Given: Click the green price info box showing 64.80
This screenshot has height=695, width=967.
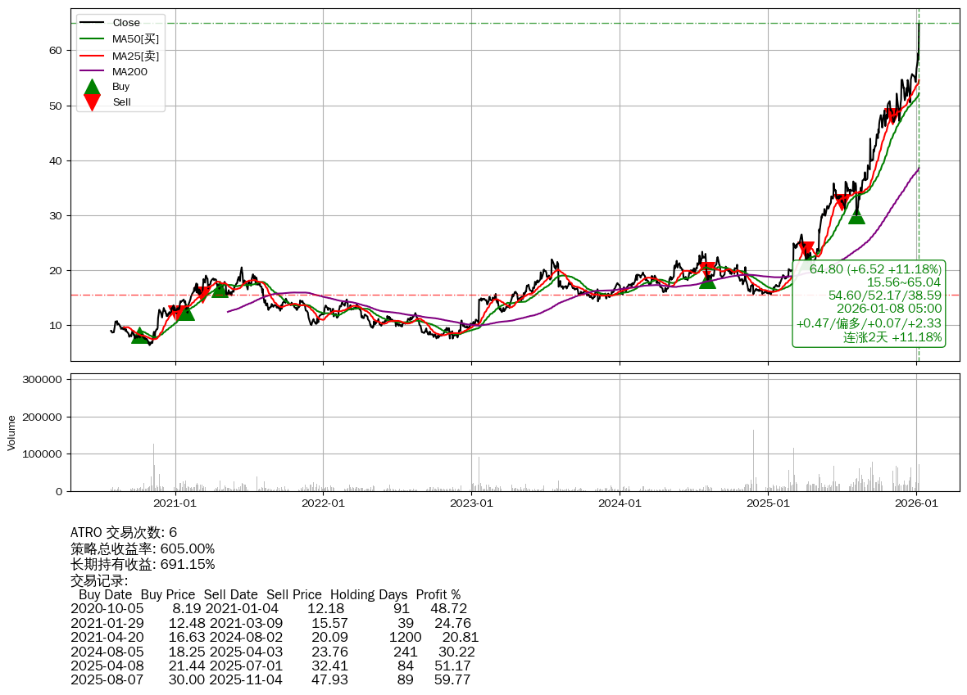Looking at the screenshot, I should click(x=869, y=303).
